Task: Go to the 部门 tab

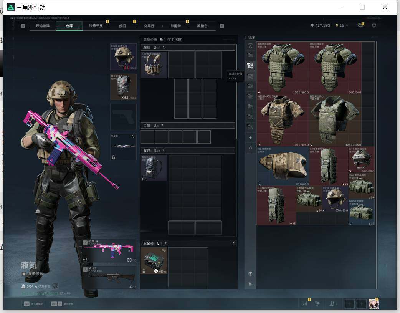Action: 122,26
